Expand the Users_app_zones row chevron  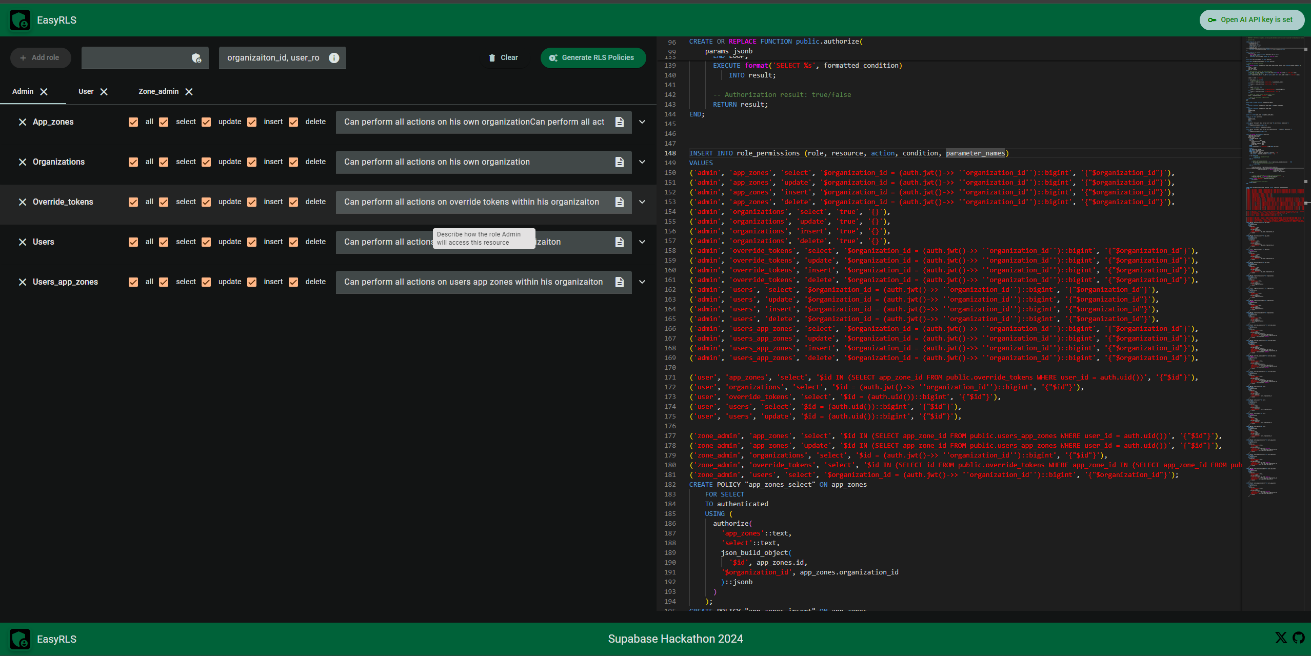(642, 282)
